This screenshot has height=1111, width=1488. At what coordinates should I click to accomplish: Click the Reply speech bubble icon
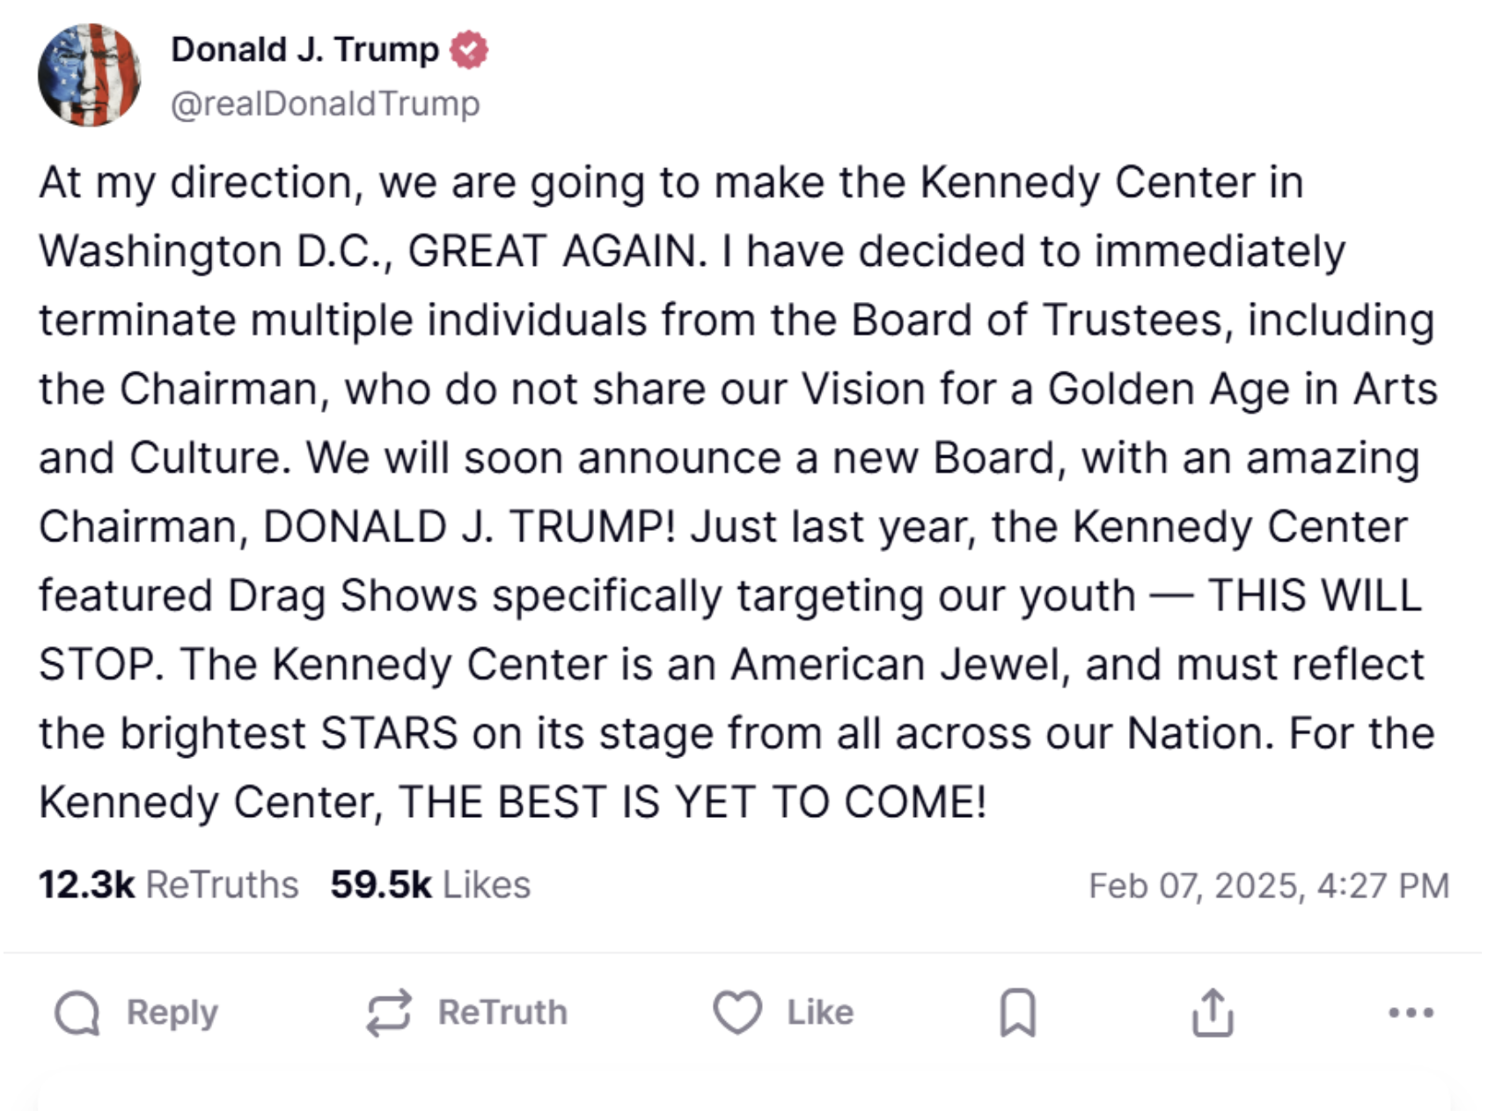click(77, 1013)
